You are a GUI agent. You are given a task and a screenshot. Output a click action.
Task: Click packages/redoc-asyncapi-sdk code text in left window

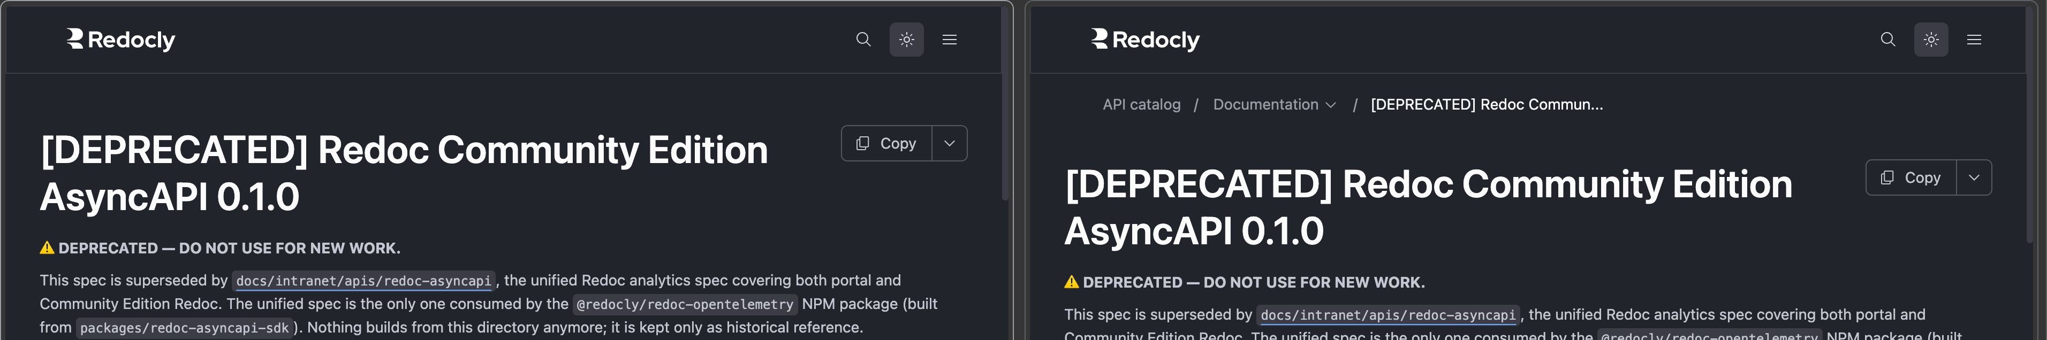tap(184, 328)
